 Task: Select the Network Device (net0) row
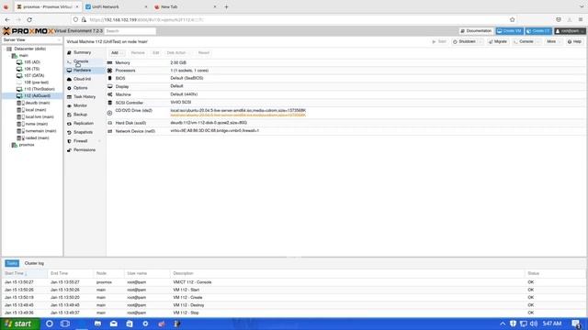(346, 131)
